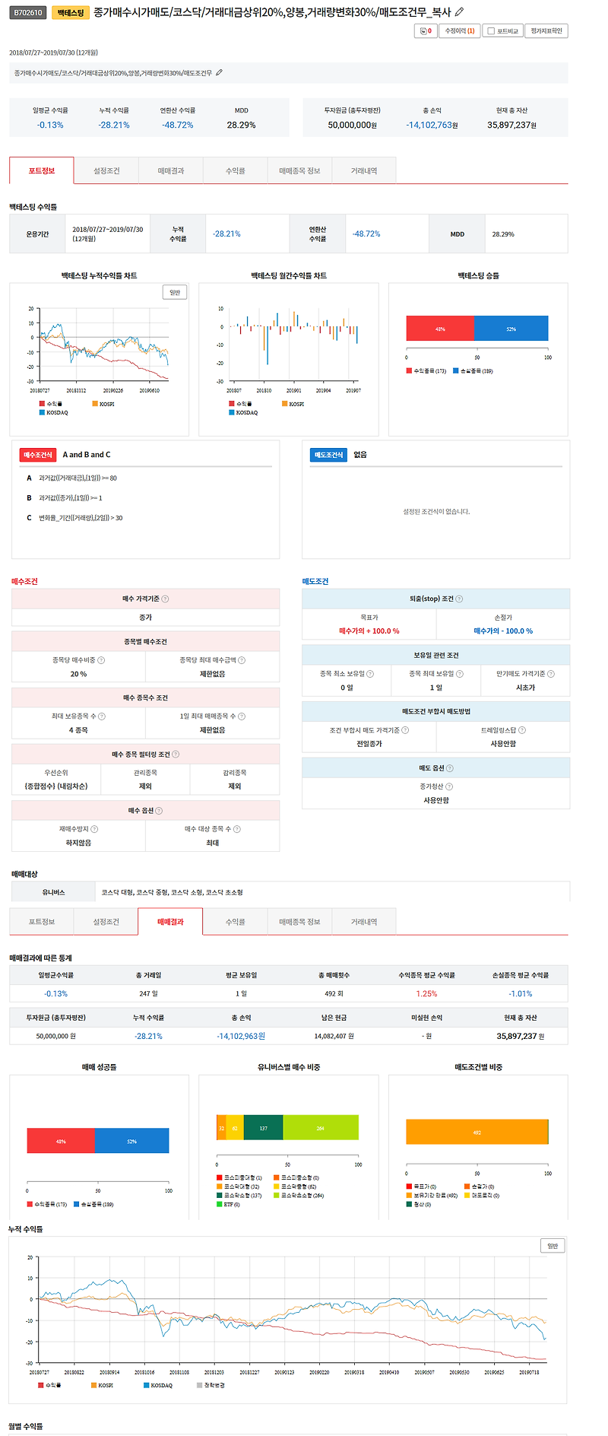Click condition C 변화율_기간 거래량 row
Viewport: 608px width, 1436px height.
74,518
